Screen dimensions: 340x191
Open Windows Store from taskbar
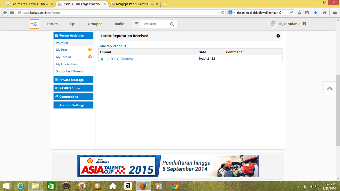pyautogui.click(x=50, y=186)
